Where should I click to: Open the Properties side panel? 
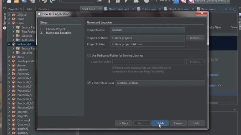coord(239,22)
